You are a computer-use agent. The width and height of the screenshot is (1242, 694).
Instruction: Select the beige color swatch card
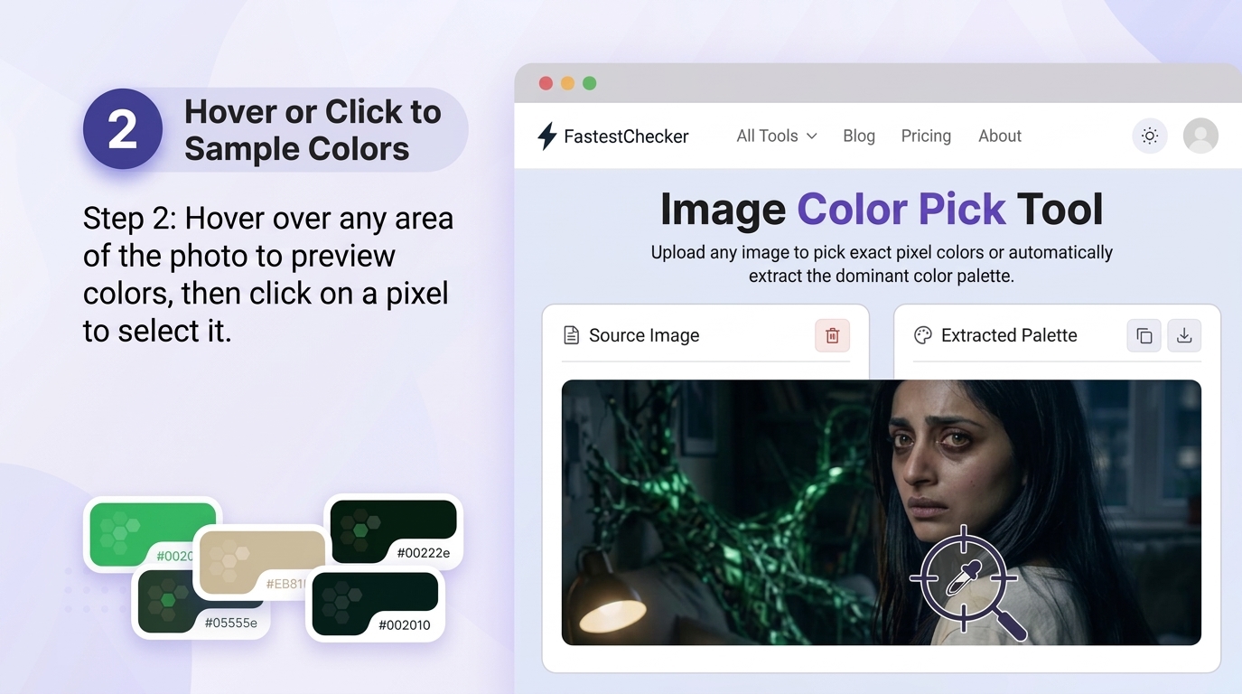(262, 562)
